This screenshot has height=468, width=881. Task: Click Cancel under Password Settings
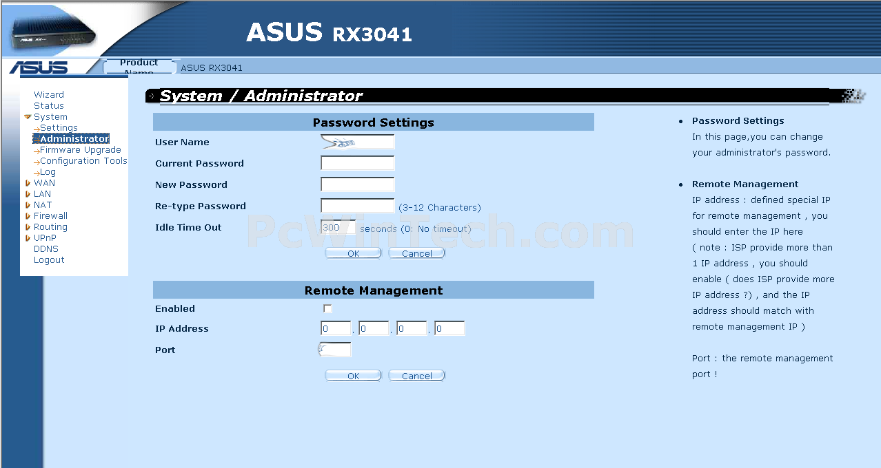coord(416,253)
